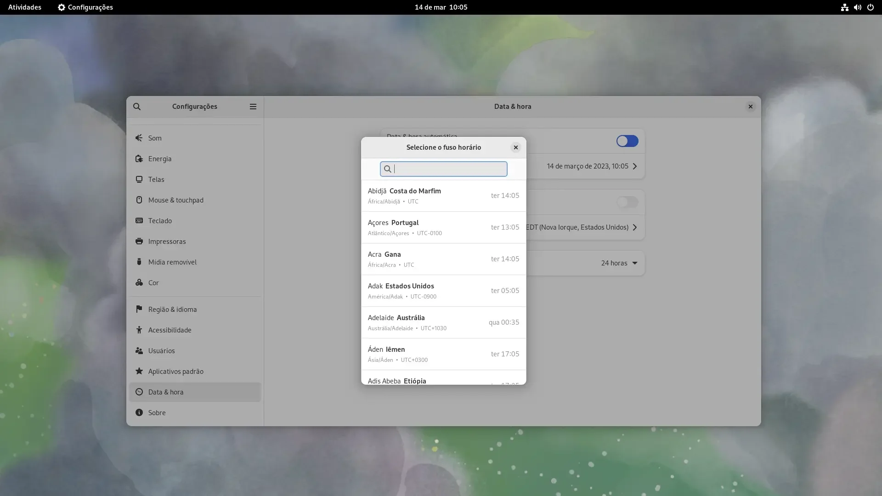Image resolution: width=882 pixels, height=496 pixels.
Task: Click the Impressoras printer icon in sidebar
Action: coord(139,242)
